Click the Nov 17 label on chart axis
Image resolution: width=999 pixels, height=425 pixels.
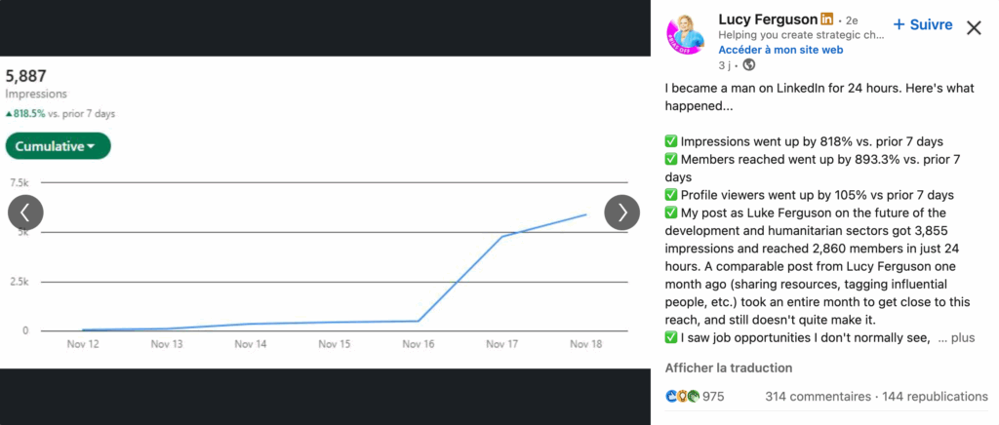coord(501,344)
